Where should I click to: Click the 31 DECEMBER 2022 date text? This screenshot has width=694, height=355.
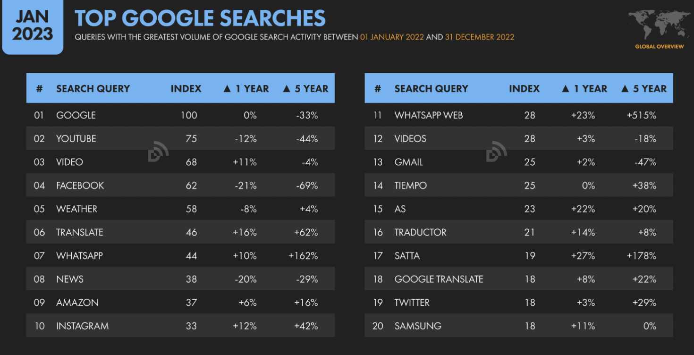(x=480, y=37)
